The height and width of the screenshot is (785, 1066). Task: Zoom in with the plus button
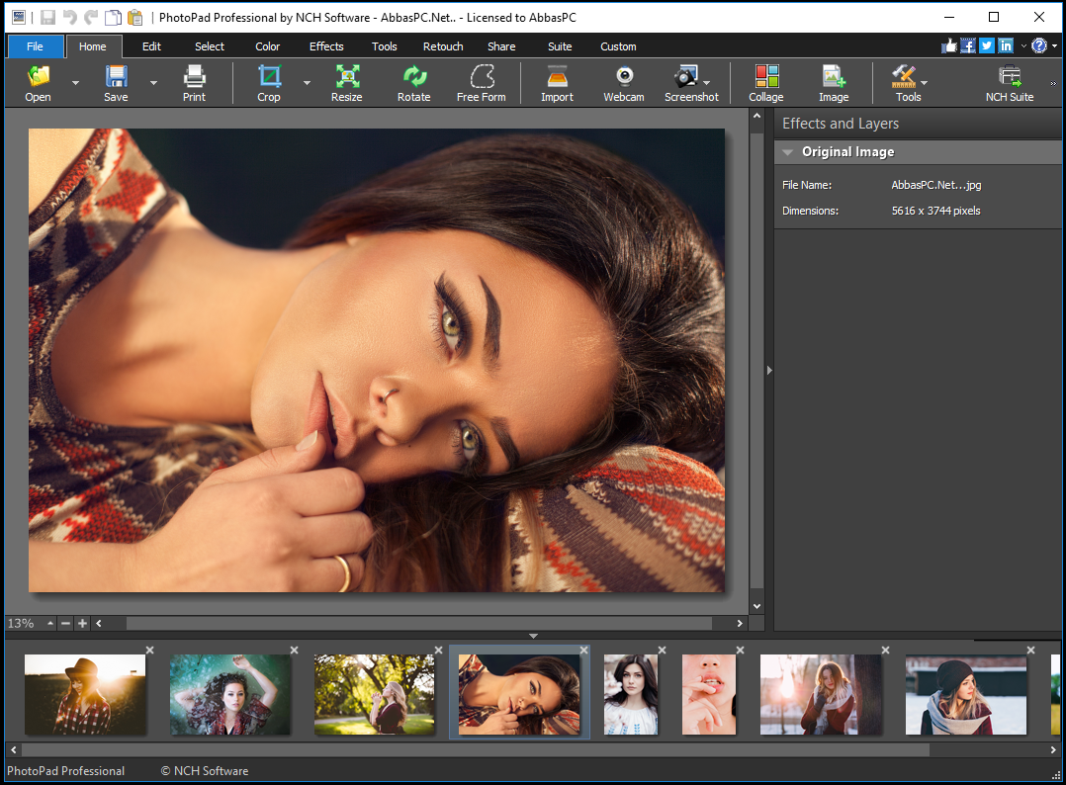click(82, 623)
